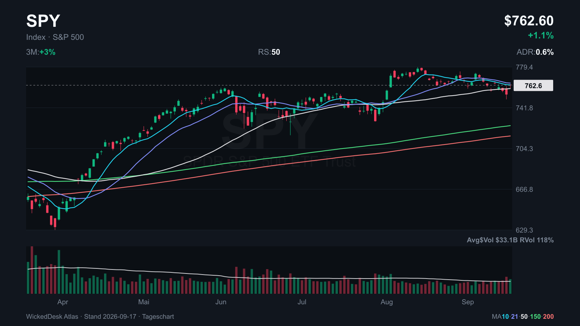
Task: Click the 629.3 price axis label
Action: click(524, 230)
